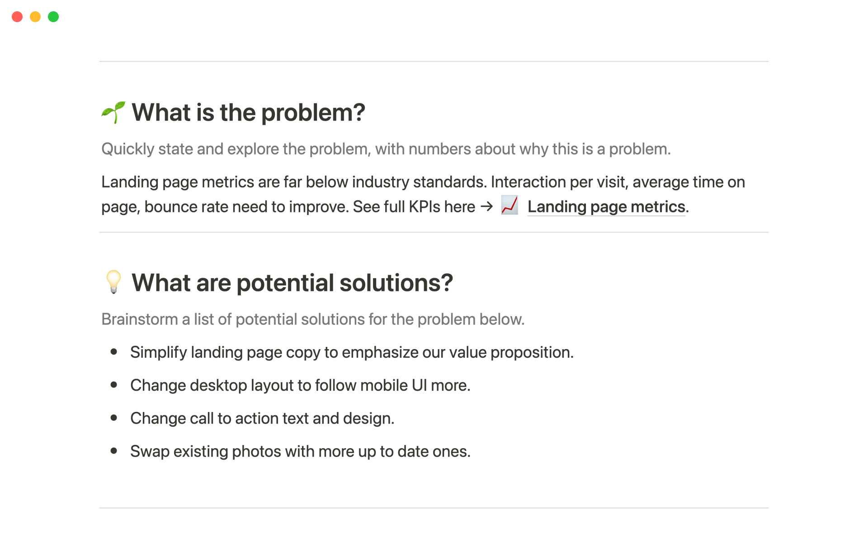Click the arrow symbol after 'See full KPIs here'
The image size is (868, 542).
pyautogui.click(x=486, y=207)
